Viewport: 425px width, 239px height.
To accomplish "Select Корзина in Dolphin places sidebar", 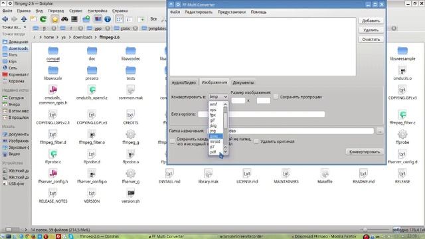I will pos(13,81).
